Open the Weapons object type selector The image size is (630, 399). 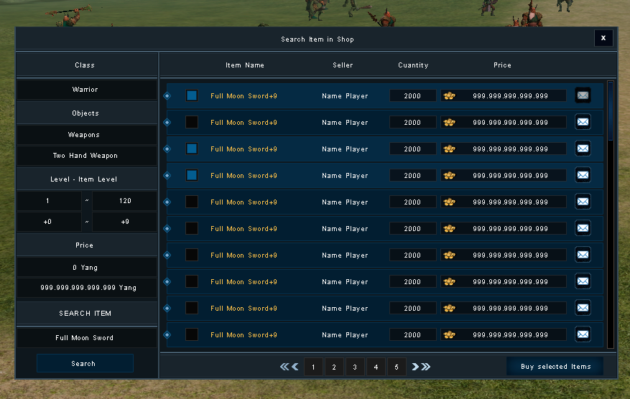[87, 135]
